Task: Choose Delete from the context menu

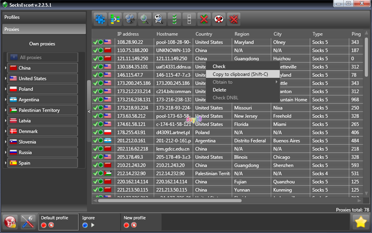Action: click(243, 90)
